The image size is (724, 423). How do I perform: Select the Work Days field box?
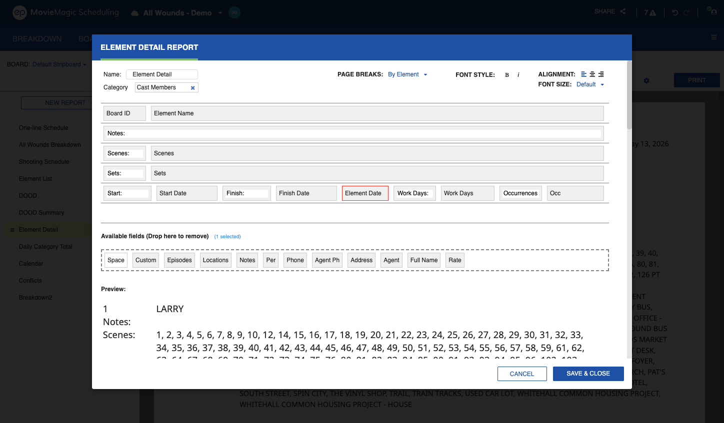467,193
